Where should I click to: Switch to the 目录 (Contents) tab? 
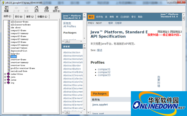(x=7, y=16)
